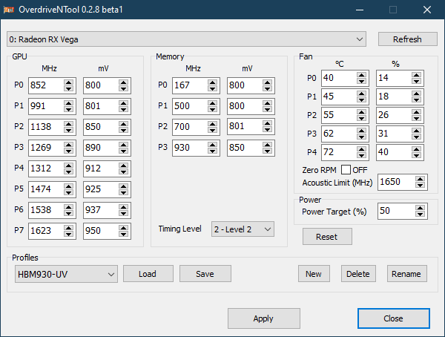445x337 pixels.
Task: Lower Acoustic Limit with down arrow
Action: (420, 186)
